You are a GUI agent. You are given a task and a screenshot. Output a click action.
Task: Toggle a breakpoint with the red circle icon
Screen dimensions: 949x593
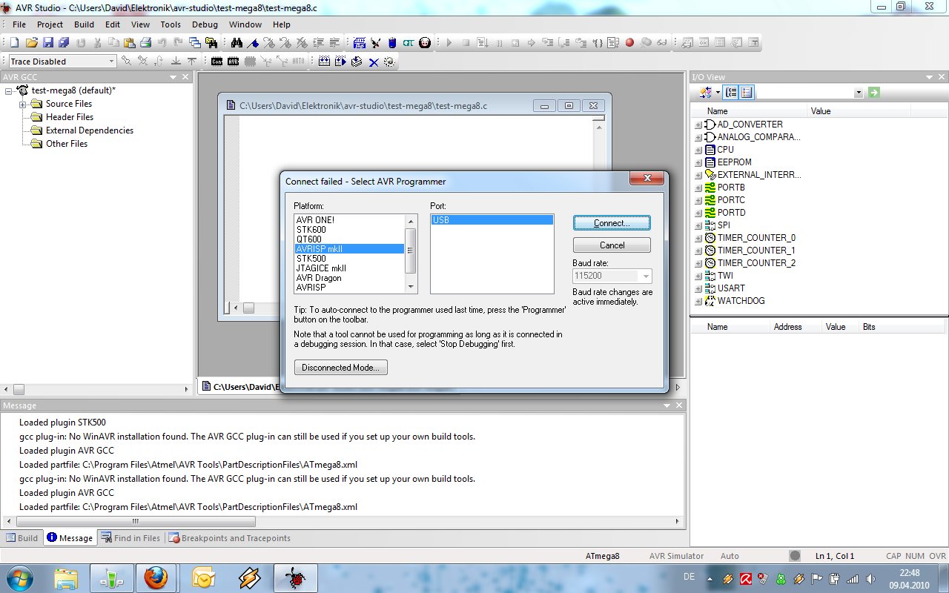(x=629, y=42)
